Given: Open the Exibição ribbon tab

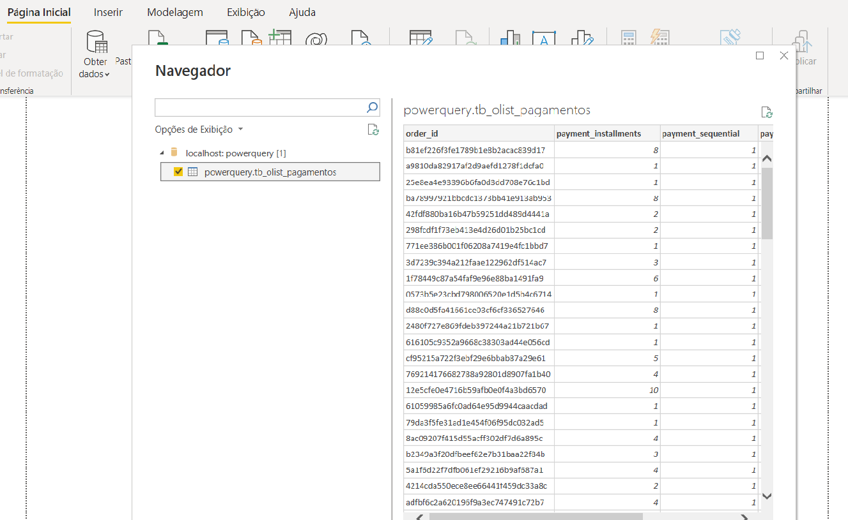Looking at the screenshot, I should (246, 12).
